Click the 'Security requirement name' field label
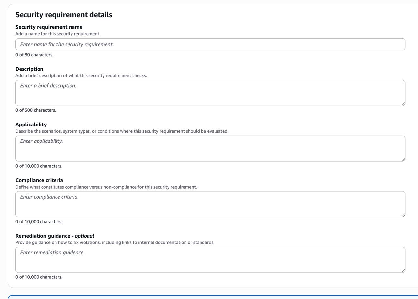The width and height of the screenshot is (418, 299). (x=49, y=27)
